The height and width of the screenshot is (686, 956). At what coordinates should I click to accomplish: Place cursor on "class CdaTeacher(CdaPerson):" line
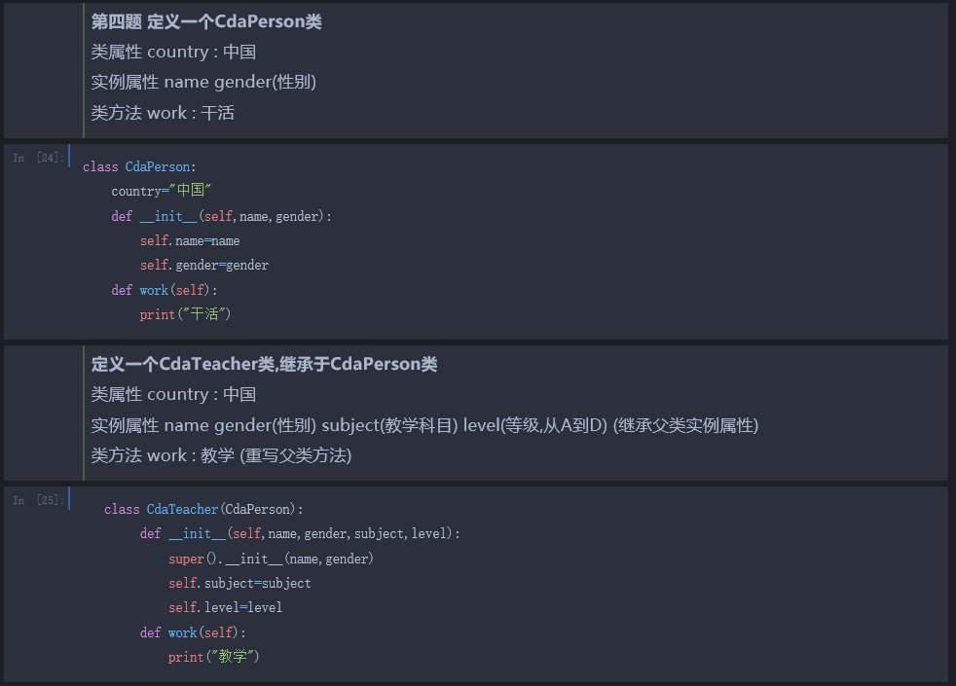[x=204, y=509]
